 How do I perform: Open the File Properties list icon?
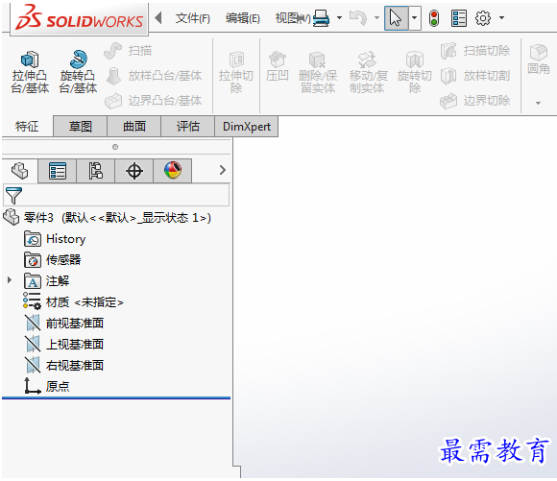459,18
